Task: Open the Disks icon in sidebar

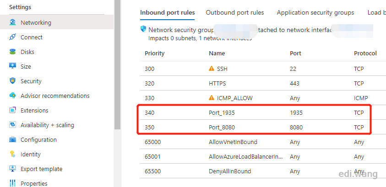Action: [x=12, y=52]
